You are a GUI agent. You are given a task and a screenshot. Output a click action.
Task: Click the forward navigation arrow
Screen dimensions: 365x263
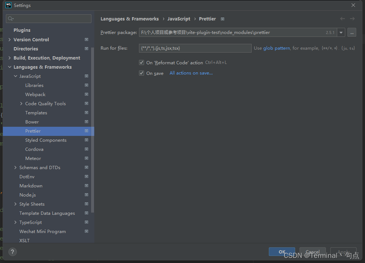(352, 19)
